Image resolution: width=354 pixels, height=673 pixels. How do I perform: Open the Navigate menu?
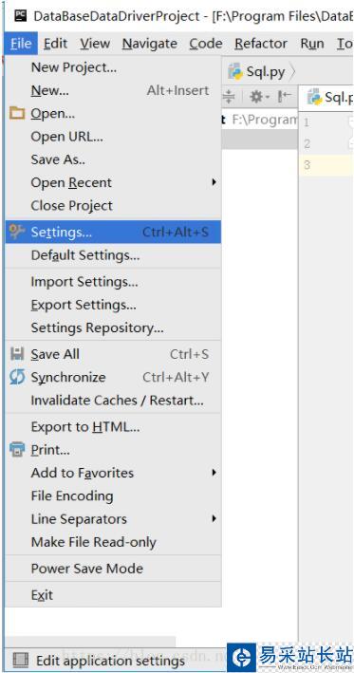click(x=149, y=44)
